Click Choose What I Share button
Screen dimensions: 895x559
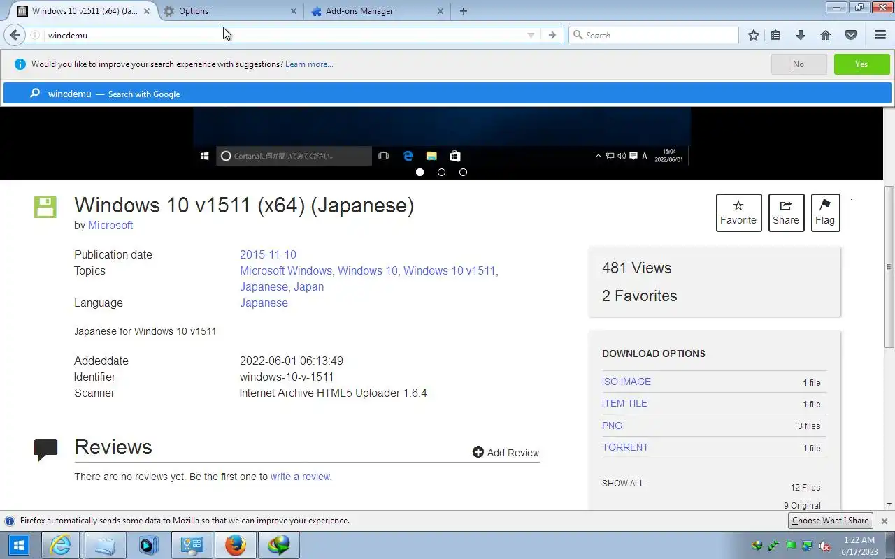(x=831, y=521)
